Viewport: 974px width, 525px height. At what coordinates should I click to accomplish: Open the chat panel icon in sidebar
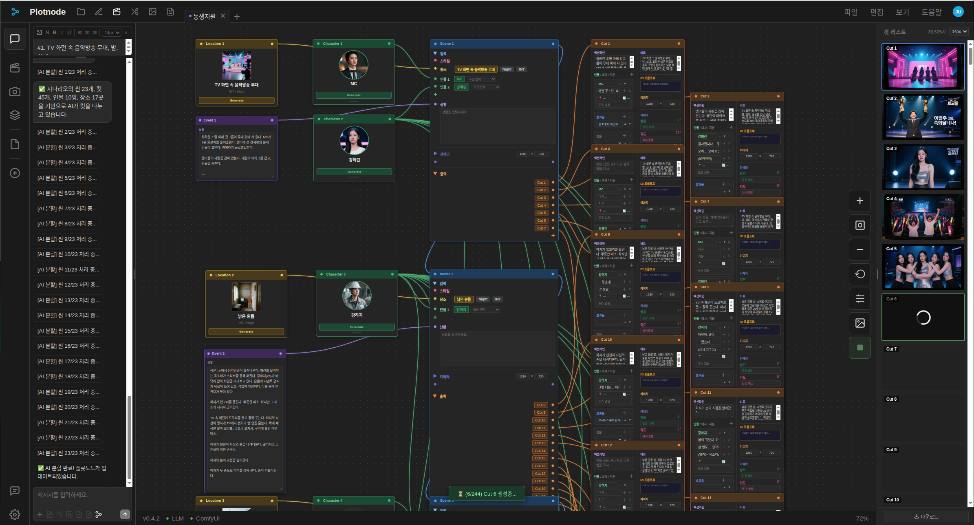pyautogui.click(x=15, y=39)
